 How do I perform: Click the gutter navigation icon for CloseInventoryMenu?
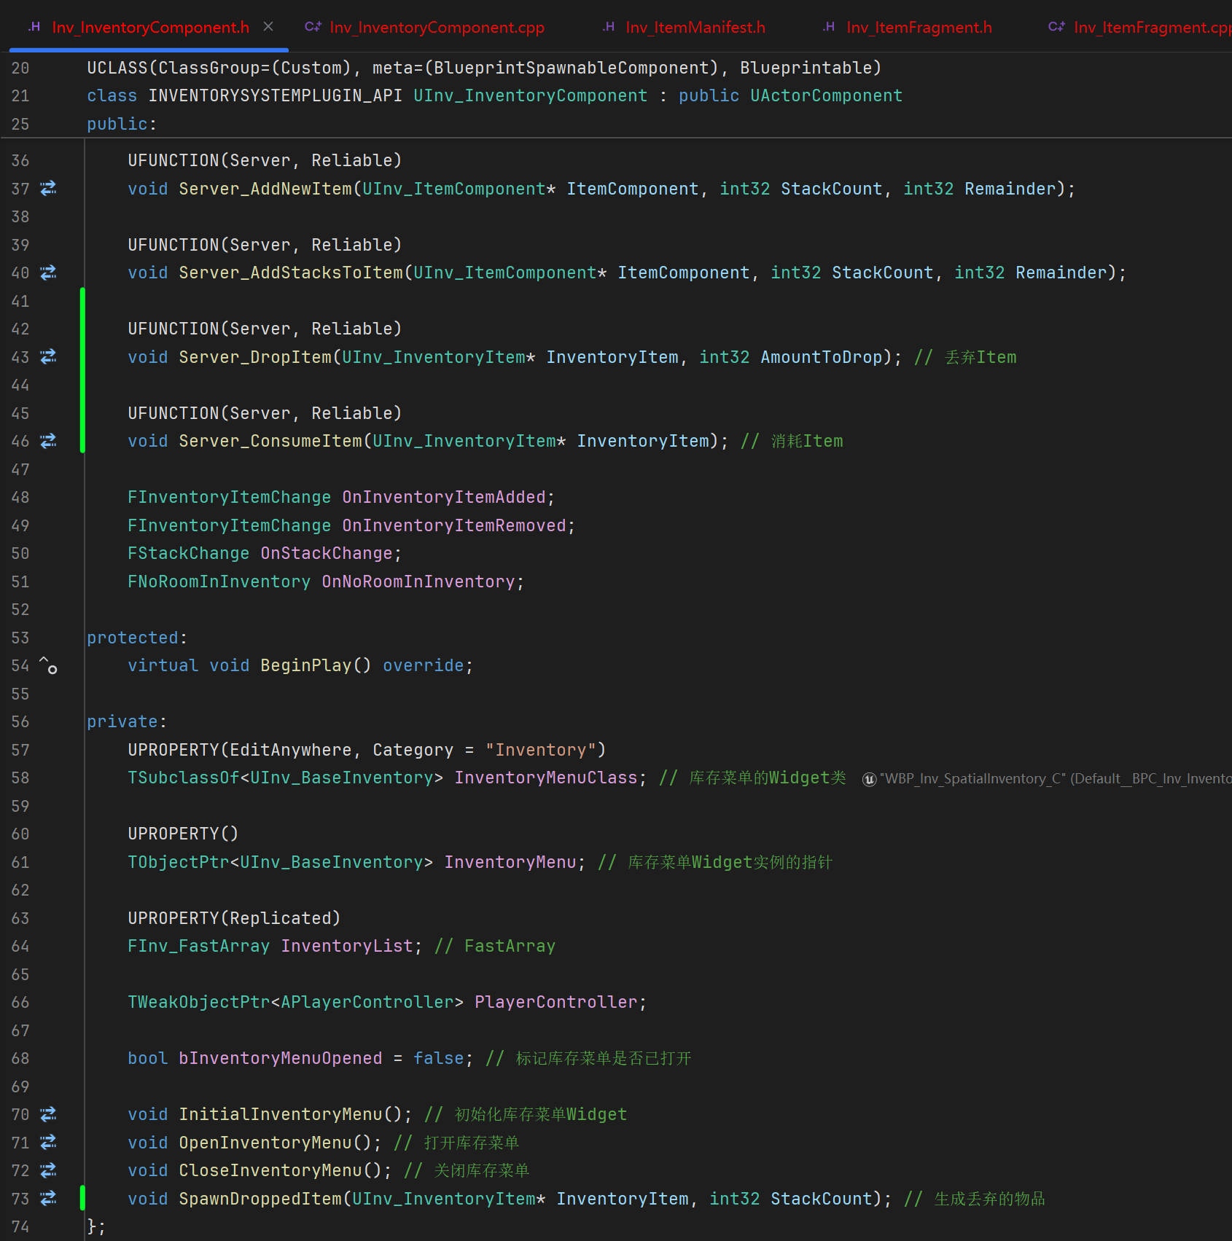pos(48,1170)
